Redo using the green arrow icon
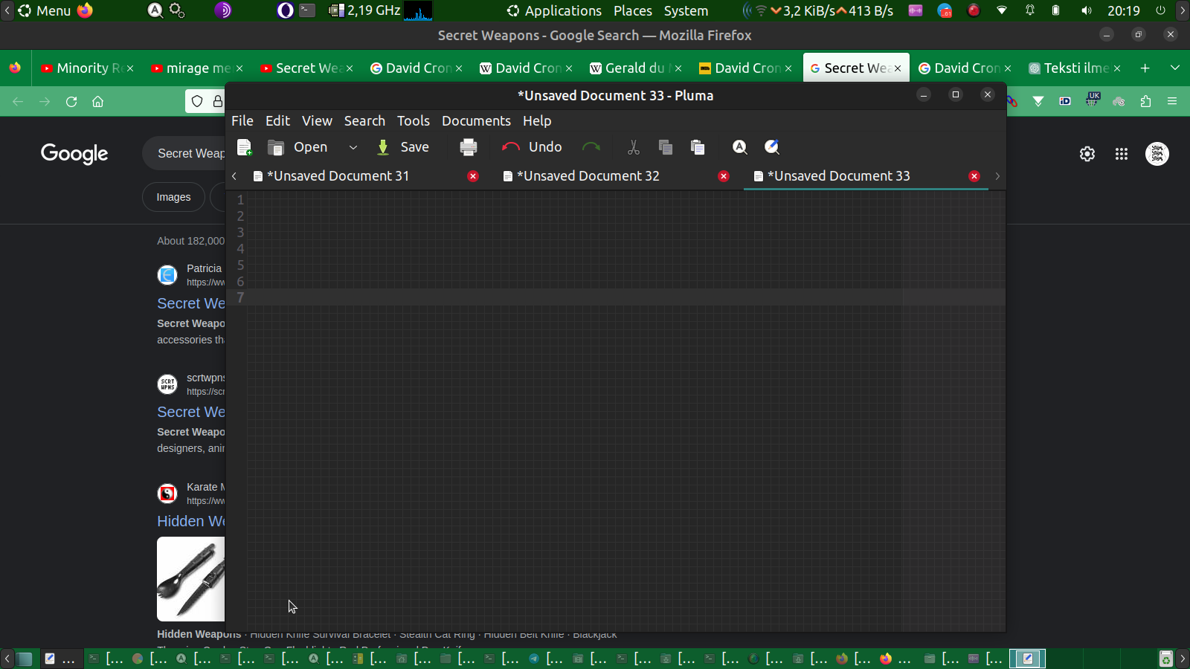Screen dimensions: 1190x669 click(591, 147)
